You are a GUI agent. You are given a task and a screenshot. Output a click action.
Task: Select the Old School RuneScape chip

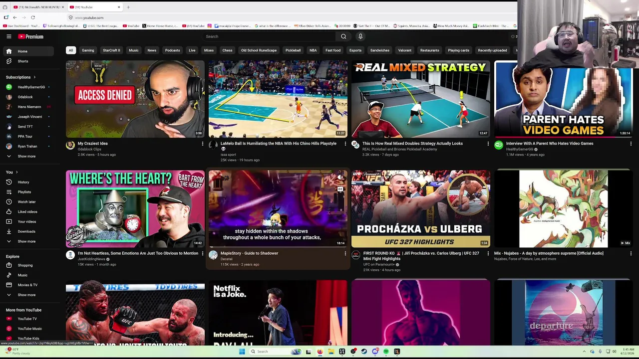pyautogui.click(x=259, y=50)
